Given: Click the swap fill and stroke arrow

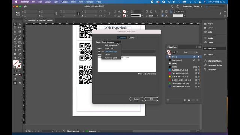Looking at the screenshot, I should 21,61.
